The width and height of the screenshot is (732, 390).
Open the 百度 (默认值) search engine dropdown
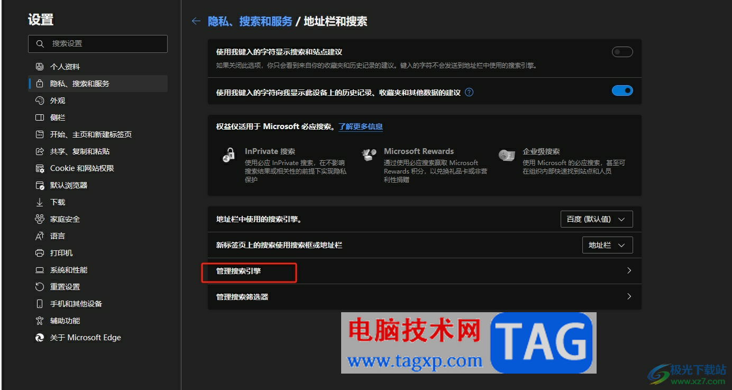(x=597, y=219)
